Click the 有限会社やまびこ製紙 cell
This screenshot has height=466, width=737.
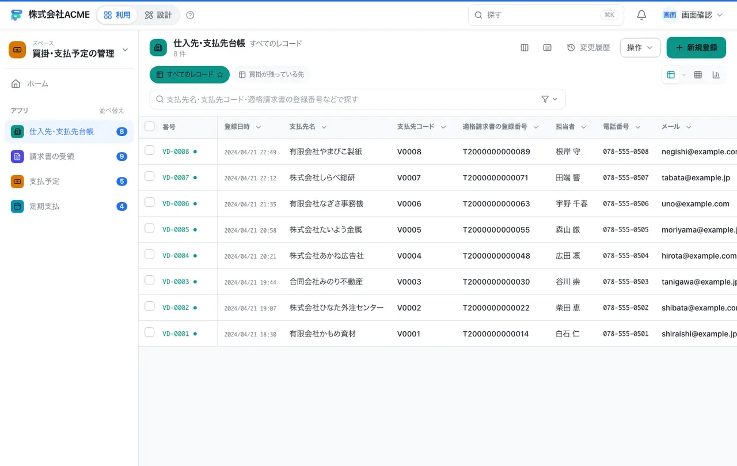pos(326,152)
